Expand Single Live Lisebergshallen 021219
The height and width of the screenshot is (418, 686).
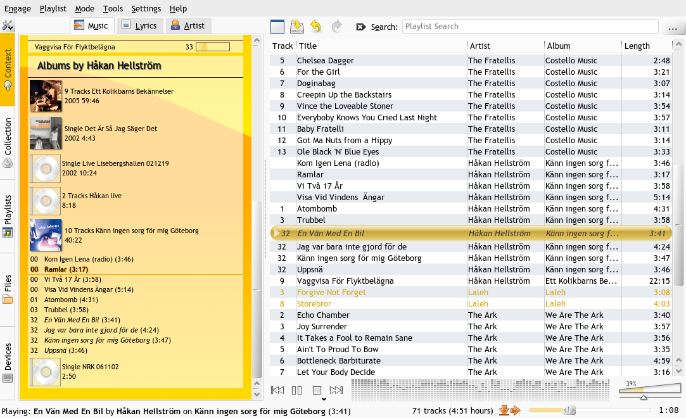[115, 168]
